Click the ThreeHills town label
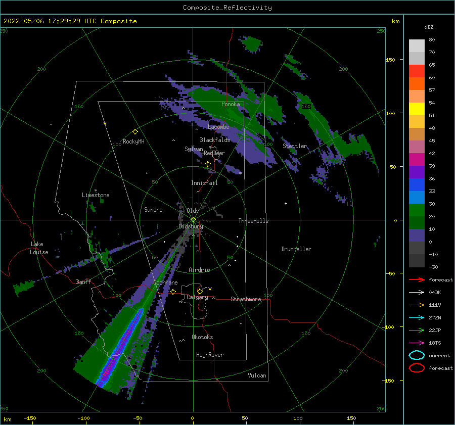Screen dimensions: 455x425 click(253, 221)
